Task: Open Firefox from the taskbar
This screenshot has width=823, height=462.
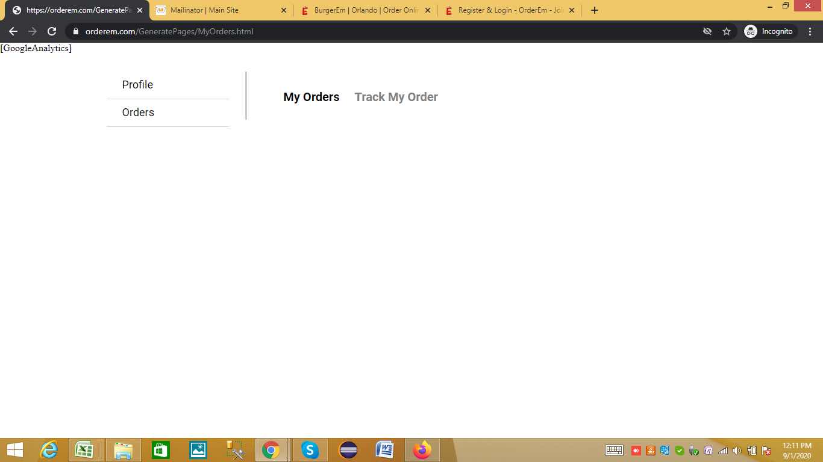Action: click(x=422, y=450)
